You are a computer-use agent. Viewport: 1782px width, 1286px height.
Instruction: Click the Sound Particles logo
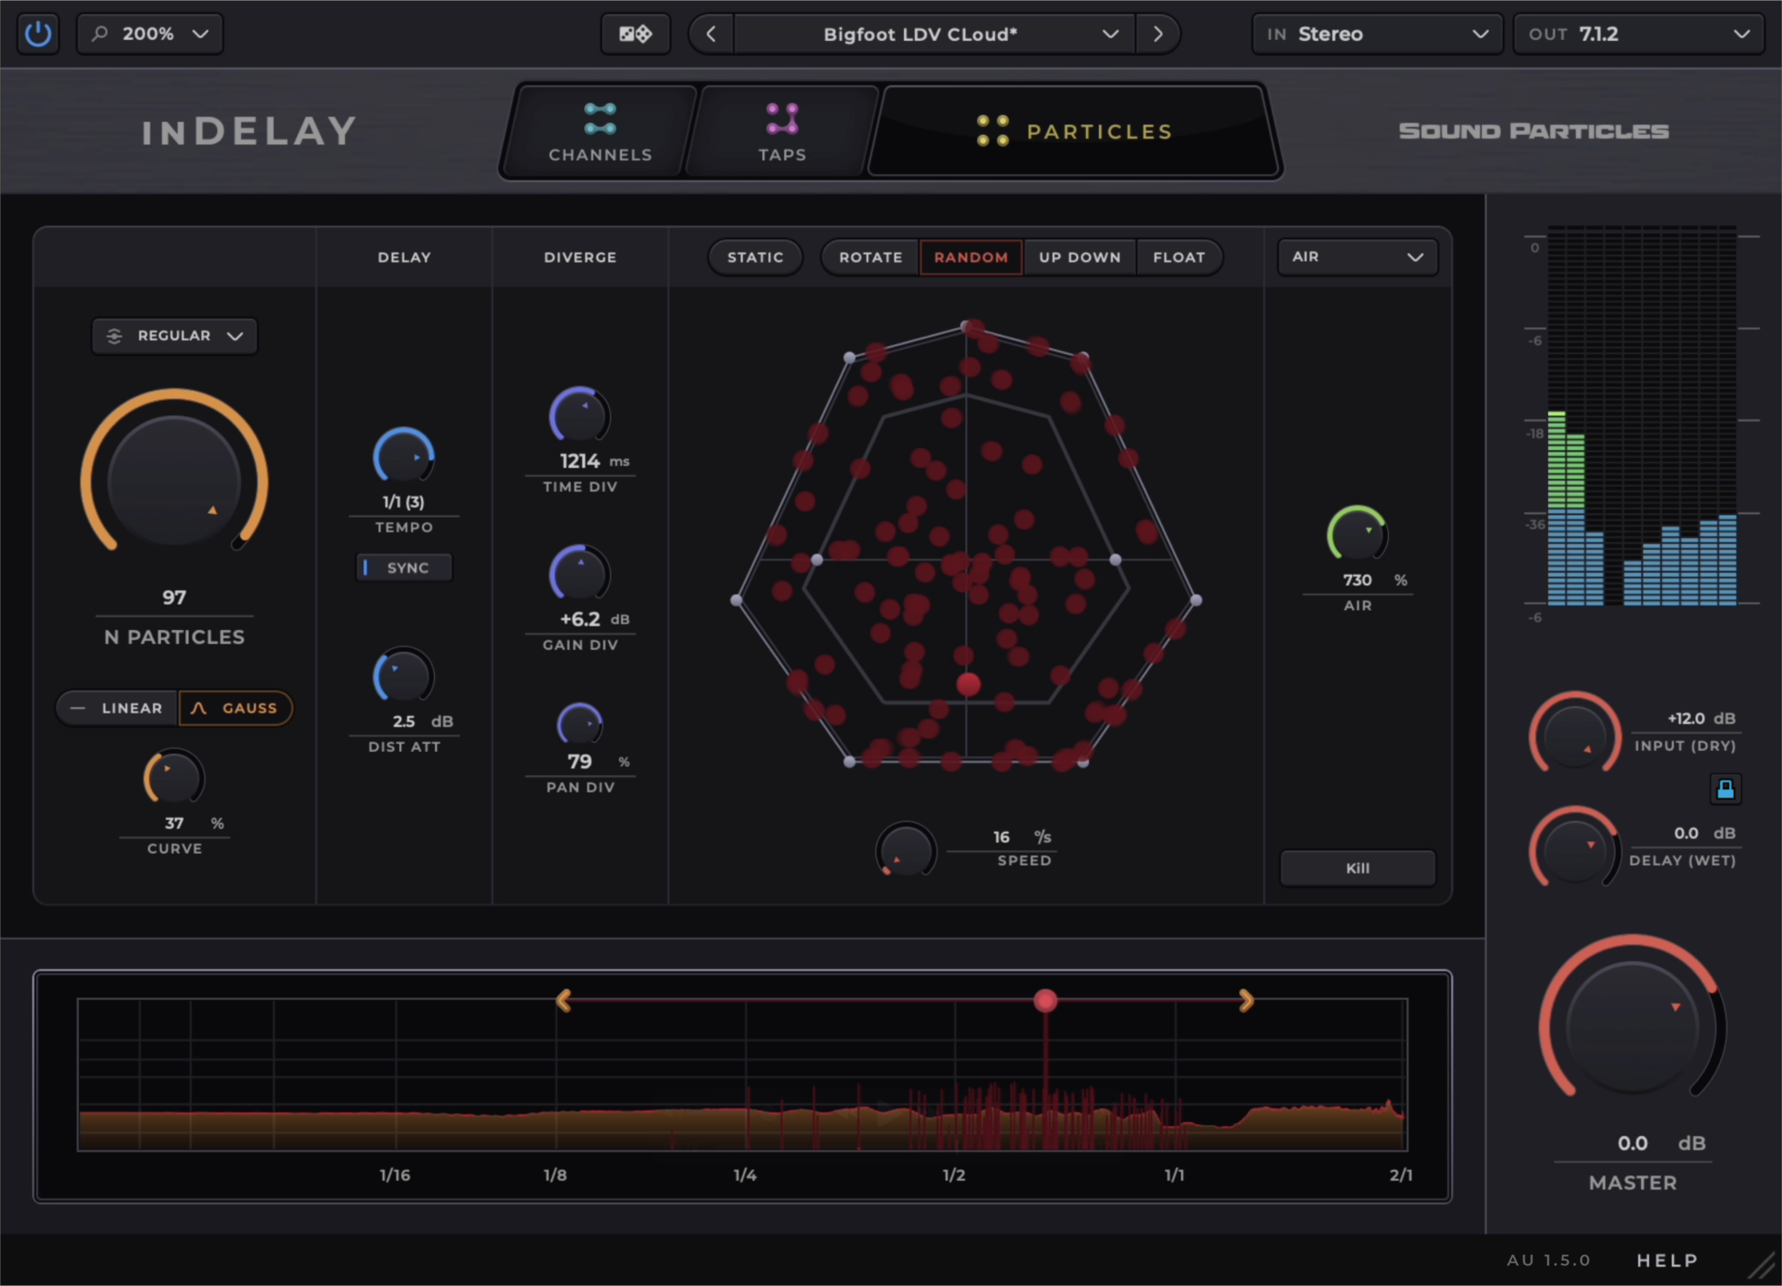click(x=1533, y=131)
